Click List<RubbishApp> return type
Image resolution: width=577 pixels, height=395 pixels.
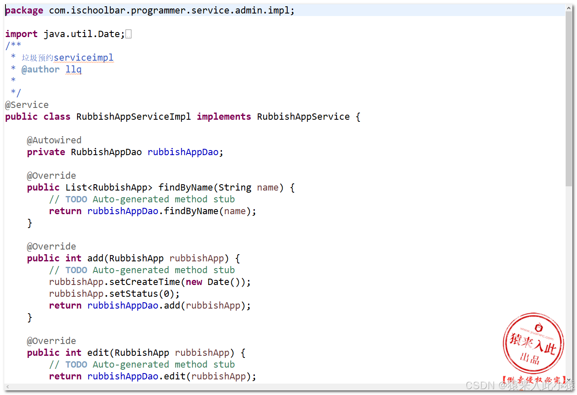point(109,188)
